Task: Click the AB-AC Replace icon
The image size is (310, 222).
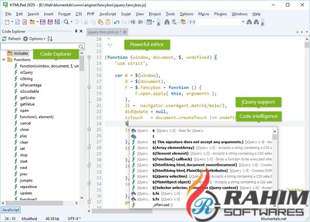Action: point(175,22)
